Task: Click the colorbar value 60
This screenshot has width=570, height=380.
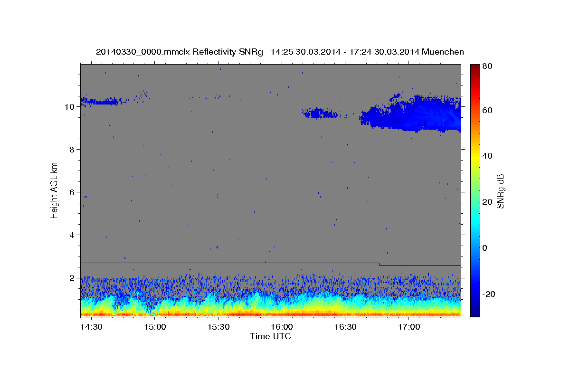Action: click(x=487, y=110)
